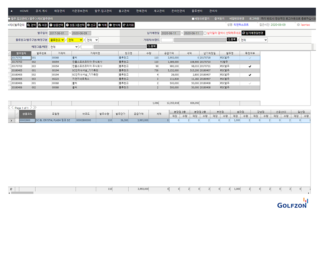Toggle the 새창으로열기 checkbox
The height and width of the screenshot is (259, 324).
pyautogui.click(x=193, y=19)
